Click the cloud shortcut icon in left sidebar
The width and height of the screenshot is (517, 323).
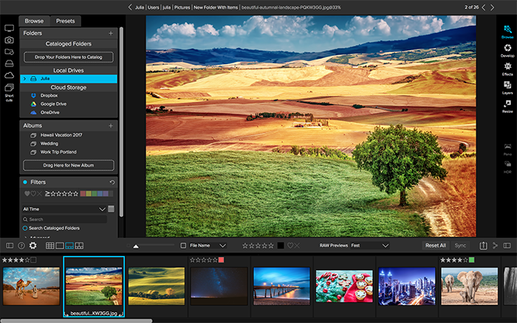10,75
